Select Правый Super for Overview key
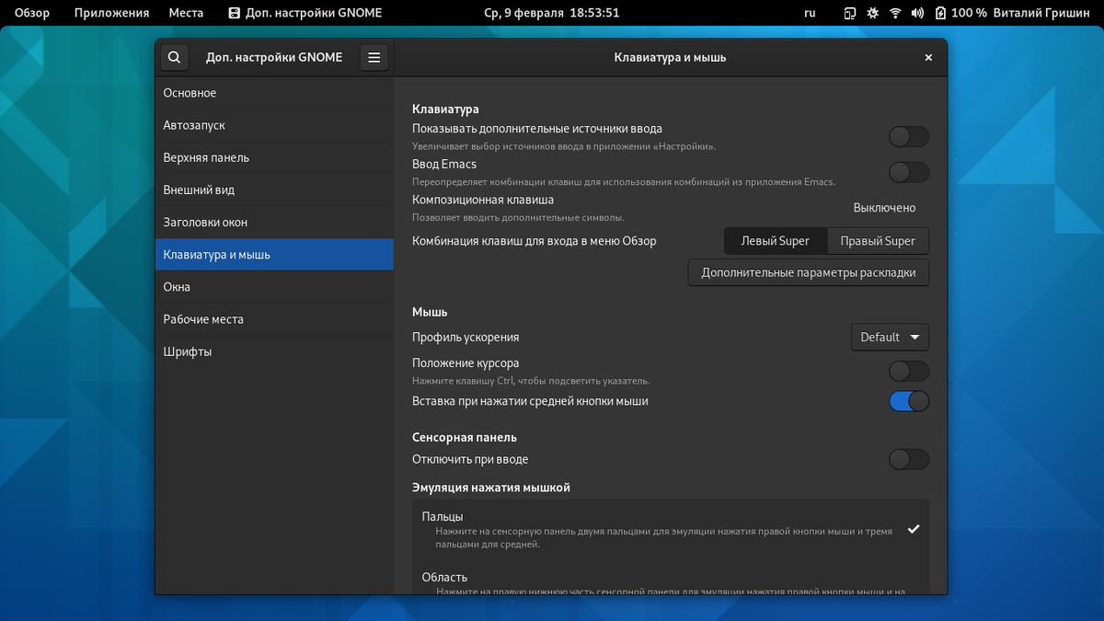Screen dimensions: 1104x621 (x=878, y=241)
